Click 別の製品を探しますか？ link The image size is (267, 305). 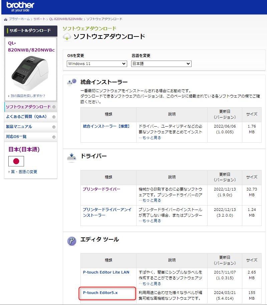click(27, 96)
